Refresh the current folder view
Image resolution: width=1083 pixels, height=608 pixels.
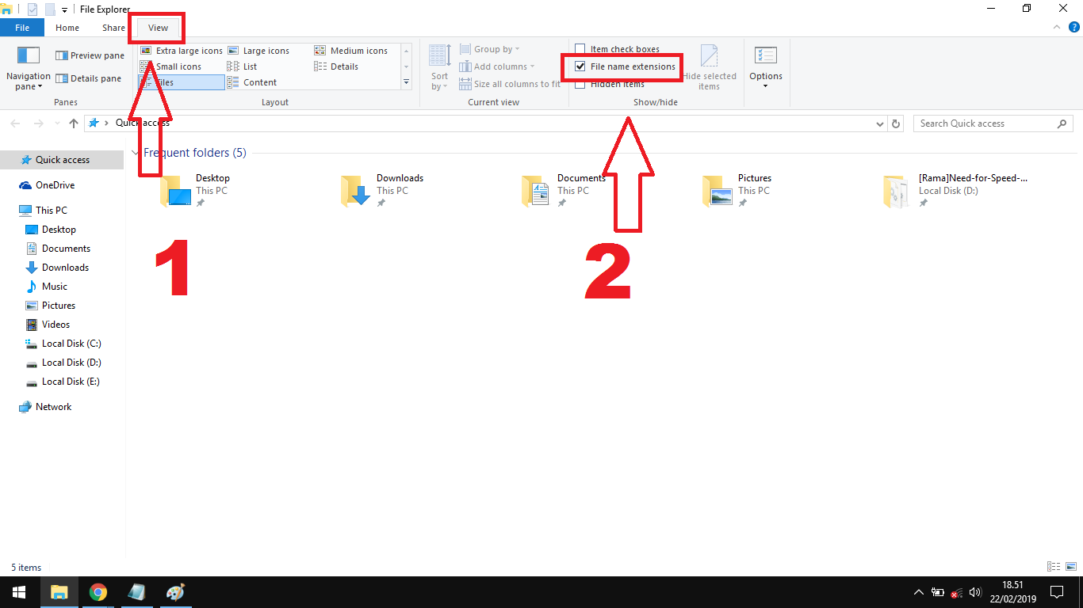point(896,123)
